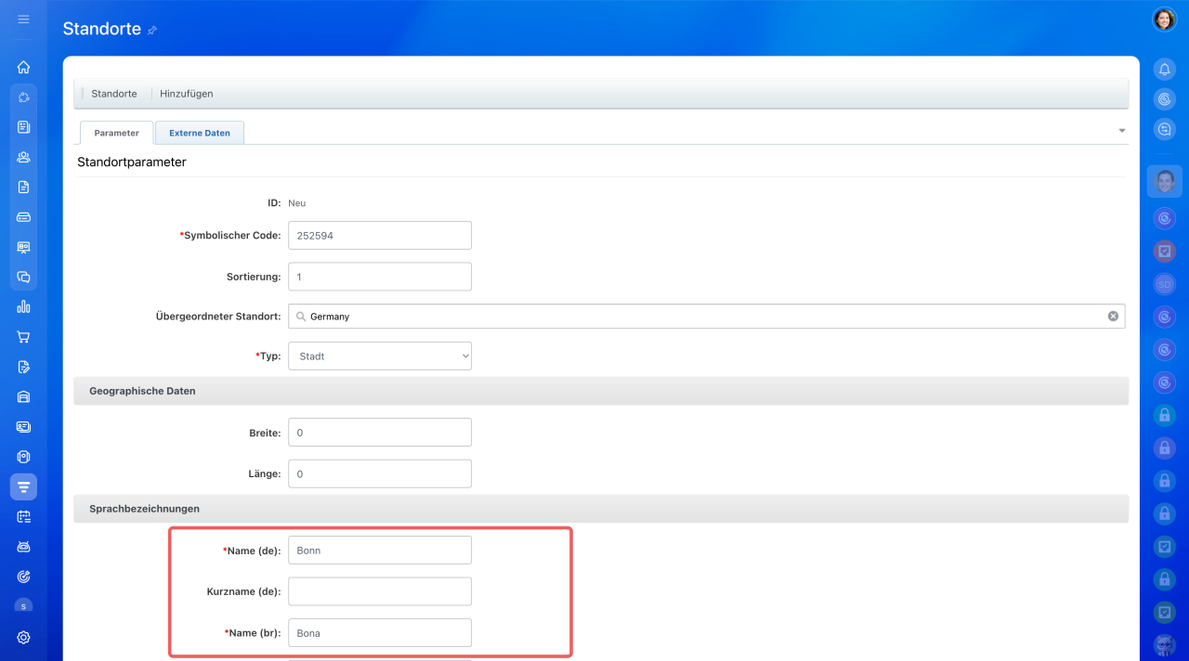Open the face photo contact in right panel
The width and height of the screenshot is (1189, 661).
pos(1165,182)
